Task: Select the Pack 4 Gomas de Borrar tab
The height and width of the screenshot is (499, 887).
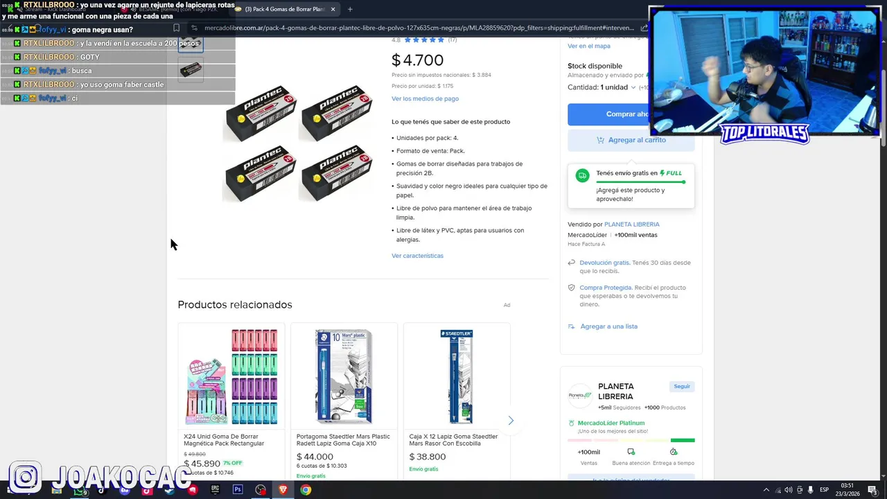Action: pyautogui.click(x=284, y=9)
